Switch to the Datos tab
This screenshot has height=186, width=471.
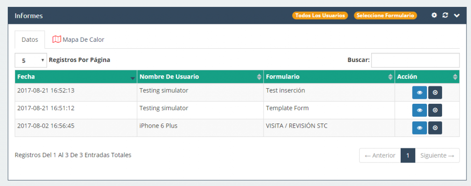pos(30,39)
